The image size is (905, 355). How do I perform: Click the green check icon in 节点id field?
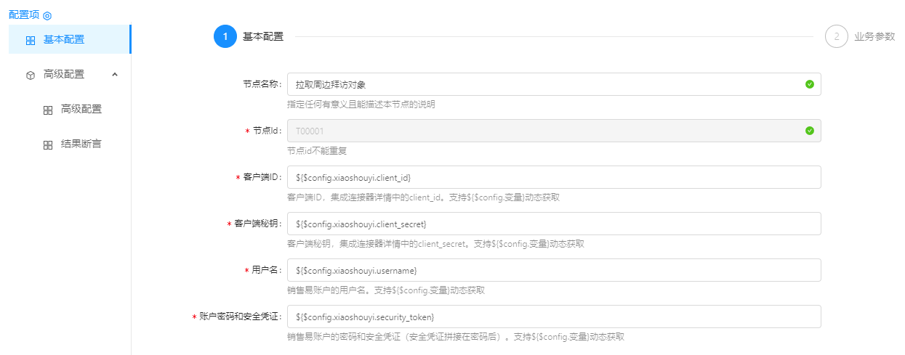(810, 131)
